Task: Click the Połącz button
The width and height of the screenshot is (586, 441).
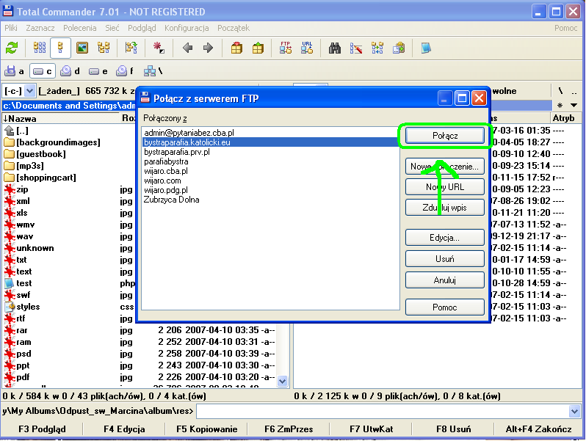Action: coord(444,136)
